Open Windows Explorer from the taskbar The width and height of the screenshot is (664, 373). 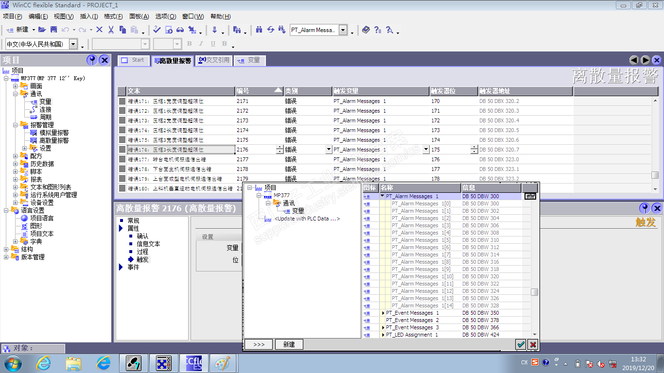(73, 363)
